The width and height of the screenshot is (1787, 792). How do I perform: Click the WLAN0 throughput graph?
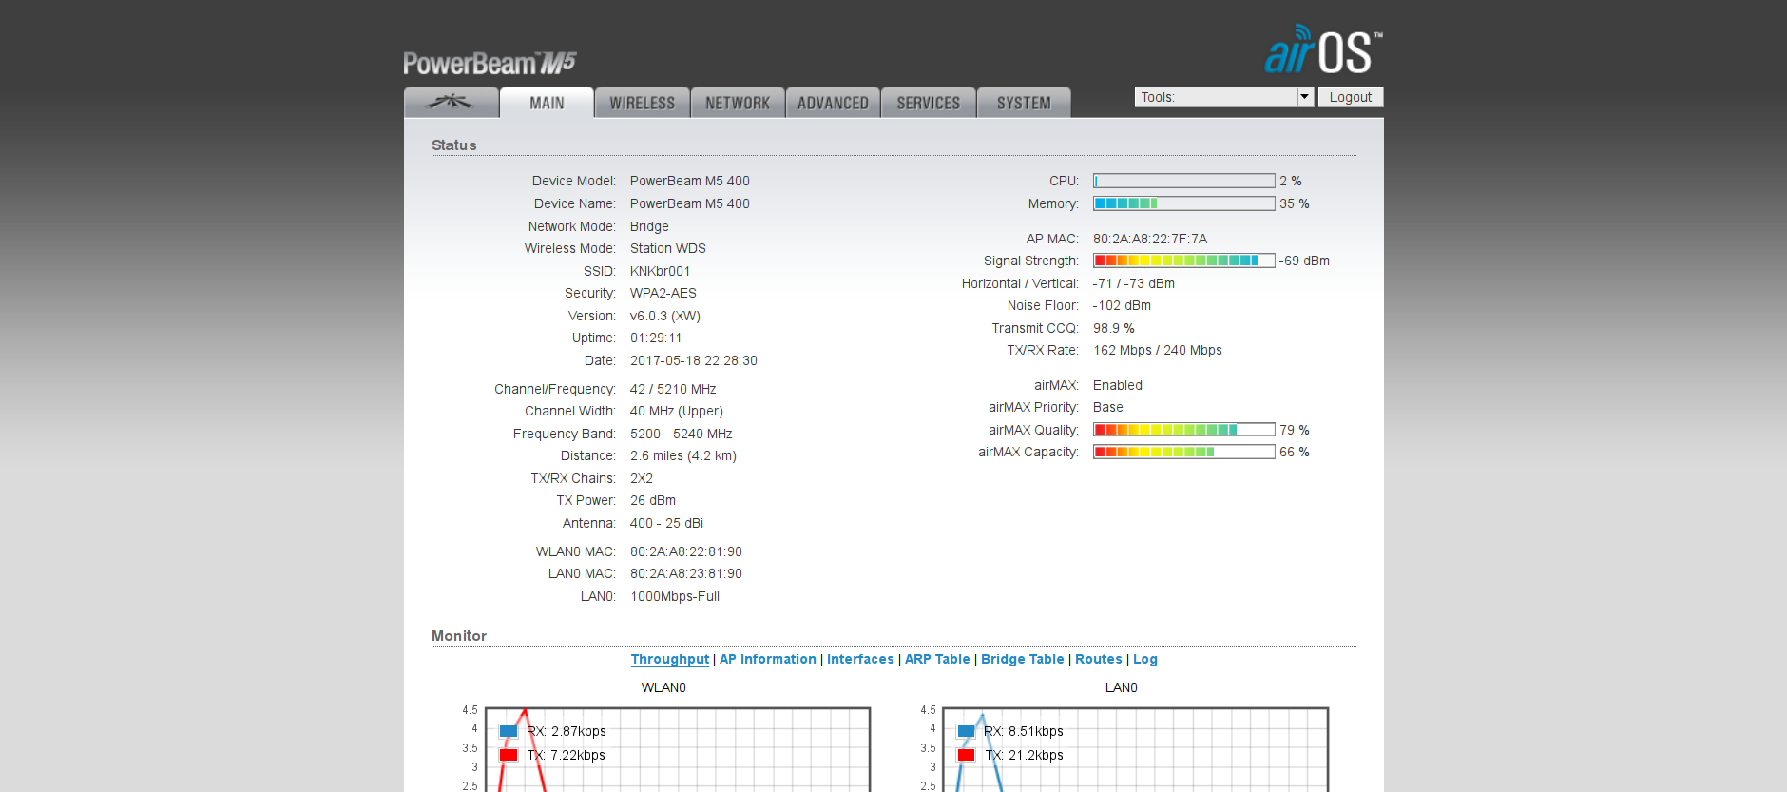click(x=678, y=749)
